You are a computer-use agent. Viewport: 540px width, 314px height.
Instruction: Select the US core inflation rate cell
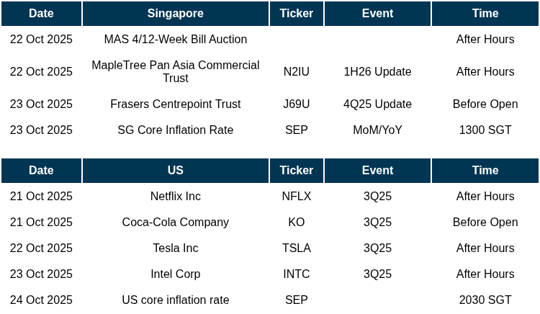[x=175, y=300]
